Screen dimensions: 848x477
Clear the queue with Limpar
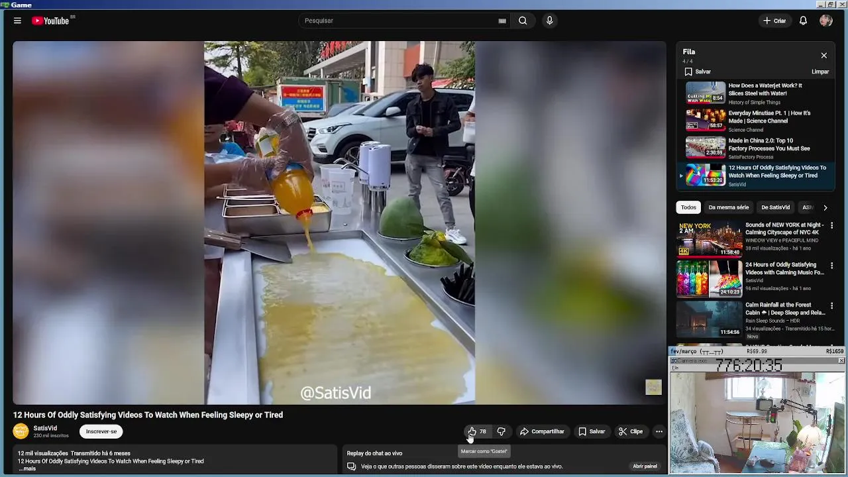[820, 72]
